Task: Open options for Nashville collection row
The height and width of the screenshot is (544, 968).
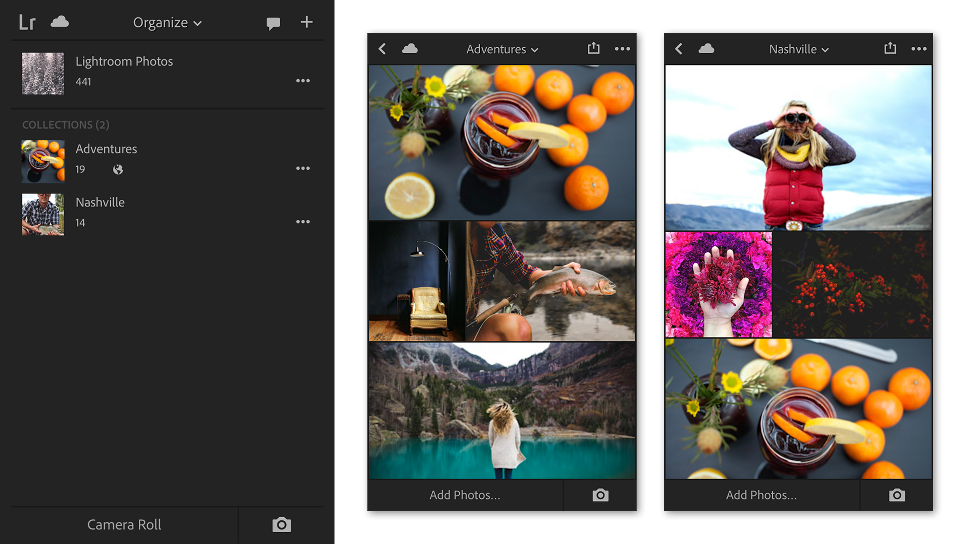Action: click(x=303, y=221)
